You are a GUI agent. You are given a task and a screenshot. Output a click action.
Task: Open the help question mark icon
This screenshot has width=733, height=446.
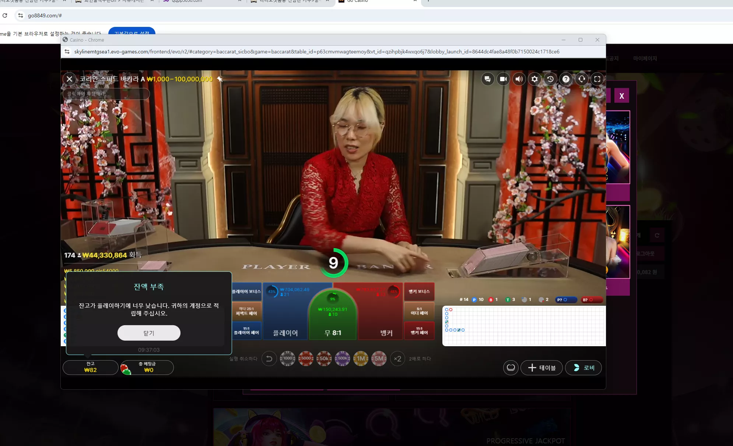pos(566,79)
